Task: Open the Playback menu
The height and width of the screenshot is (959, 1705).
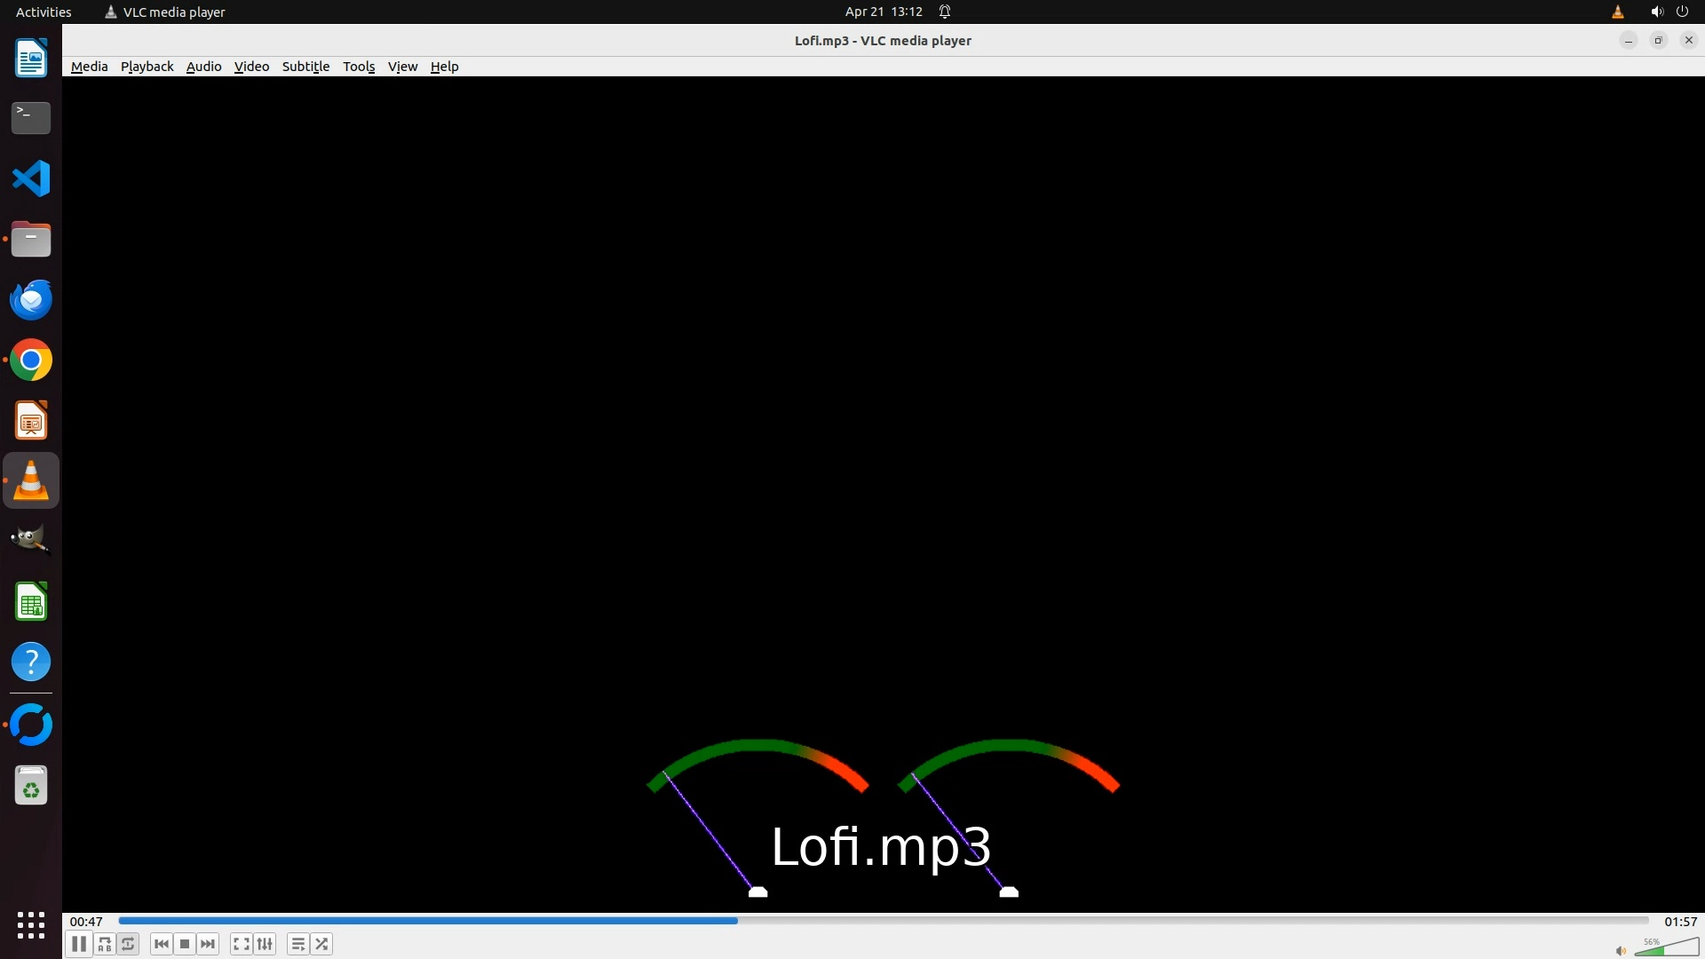Action: pos(147,67)
